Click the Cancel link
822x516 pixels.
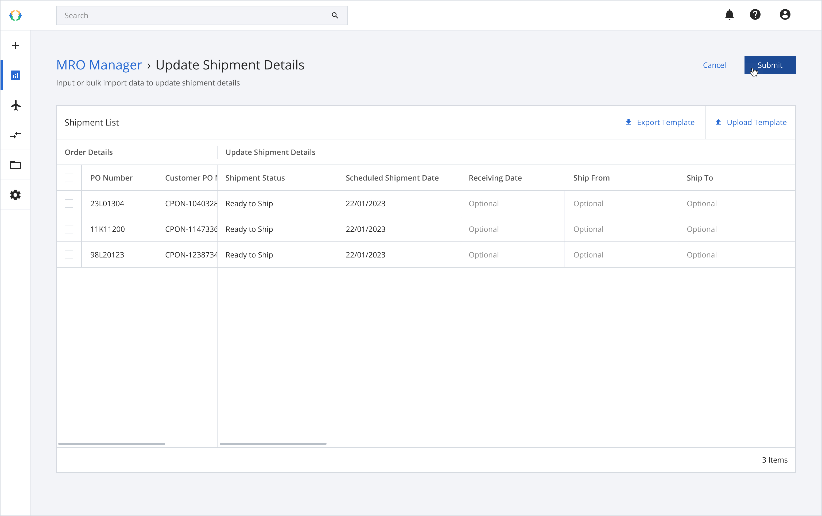coord(714,65)
